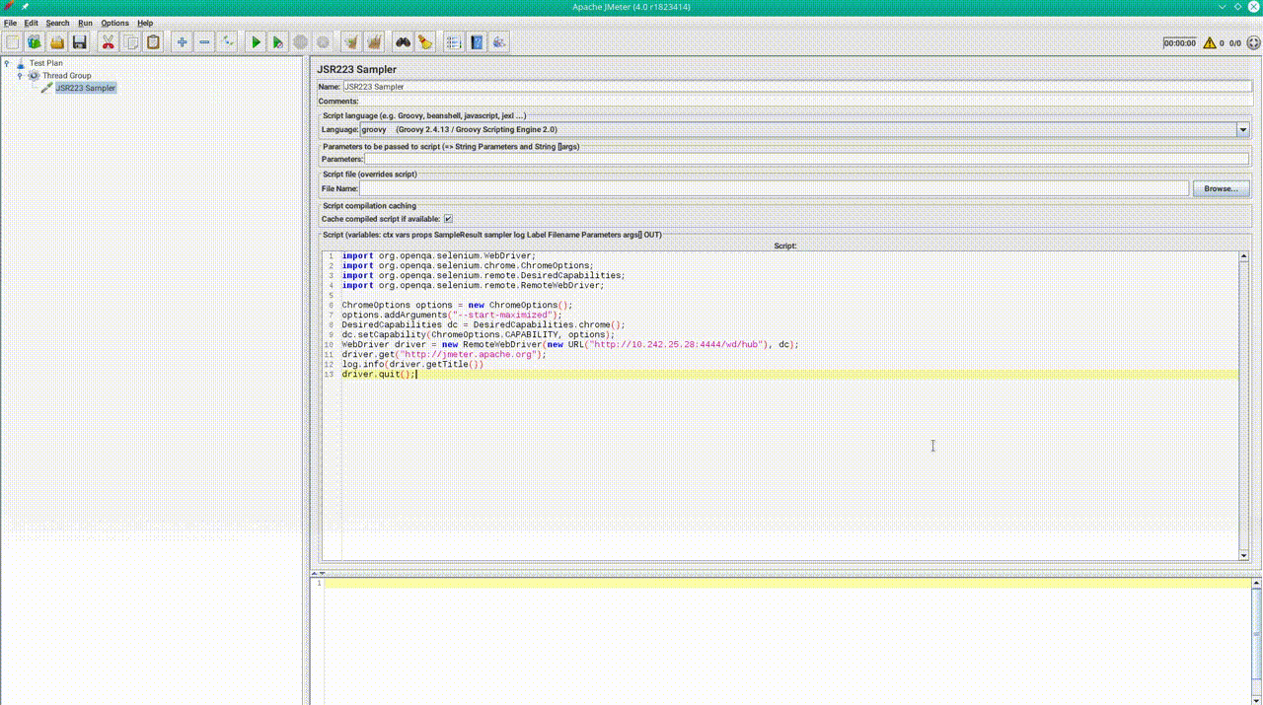Collapse the Test Plan tree node
Viewport: 1263px width, 705px height.
[7, 63]
